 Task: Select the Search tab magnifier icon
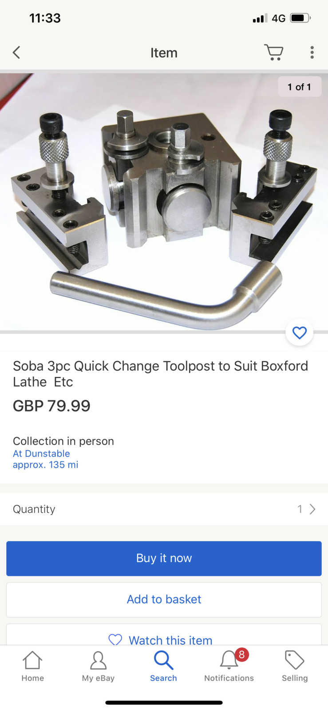click(163, 661)
